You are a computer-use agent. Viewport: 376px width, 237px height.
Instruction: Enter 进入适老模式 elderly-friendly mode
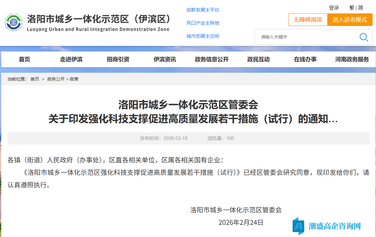coord(350,19)
